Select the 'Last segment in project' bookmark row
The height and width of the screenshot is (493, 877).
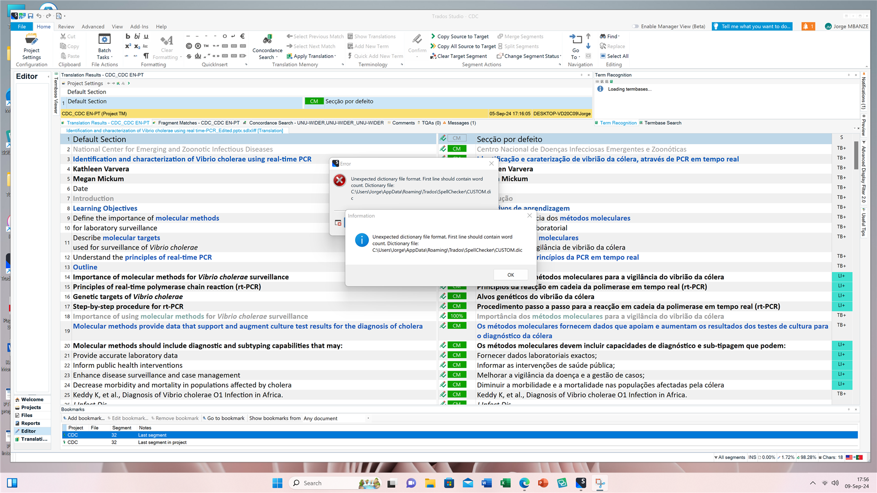click(460, 442)
